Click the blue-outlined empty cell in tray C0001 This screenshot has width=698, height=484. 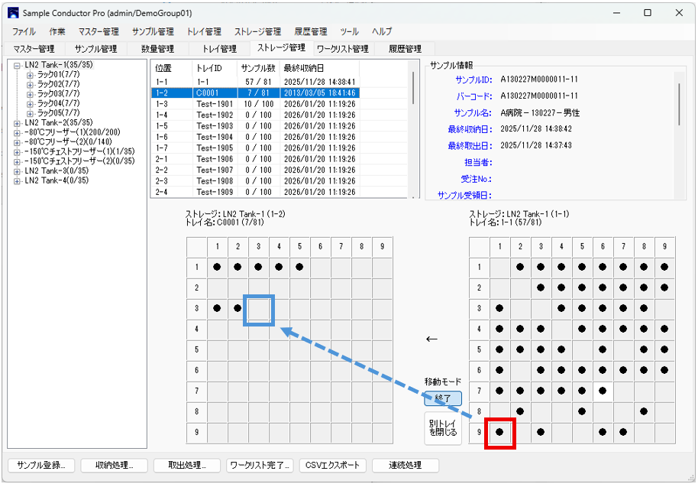[x=259, y=309]
